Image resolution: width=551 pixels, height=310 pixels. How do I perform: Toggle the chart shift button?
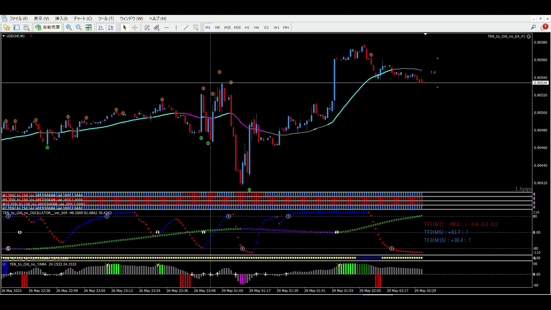point(110,27)
